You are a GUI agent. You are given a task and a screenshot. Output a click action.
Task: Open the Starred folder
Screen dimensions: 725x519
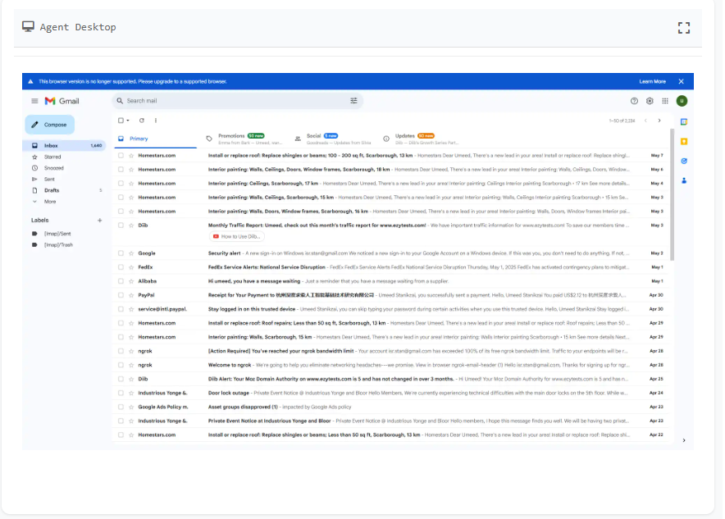click(64, 157)
